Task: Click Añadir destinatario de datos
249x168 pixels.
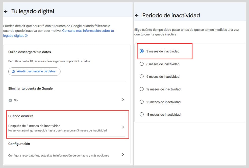Action: coord(34,71)
